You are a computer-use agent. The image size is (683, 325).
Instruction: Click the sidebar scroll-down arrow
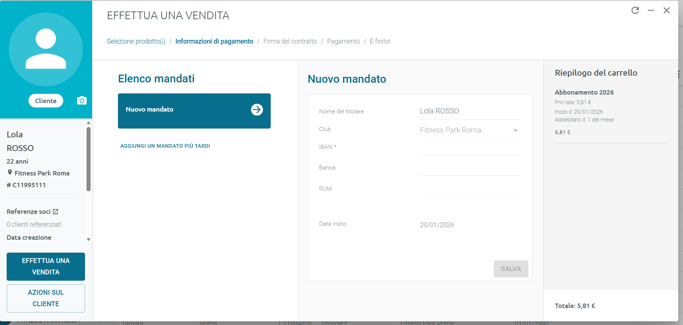88,239
